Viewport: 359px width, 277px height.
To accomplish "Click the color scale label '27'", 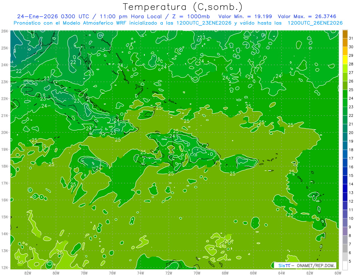I will (x=351, y=73).
